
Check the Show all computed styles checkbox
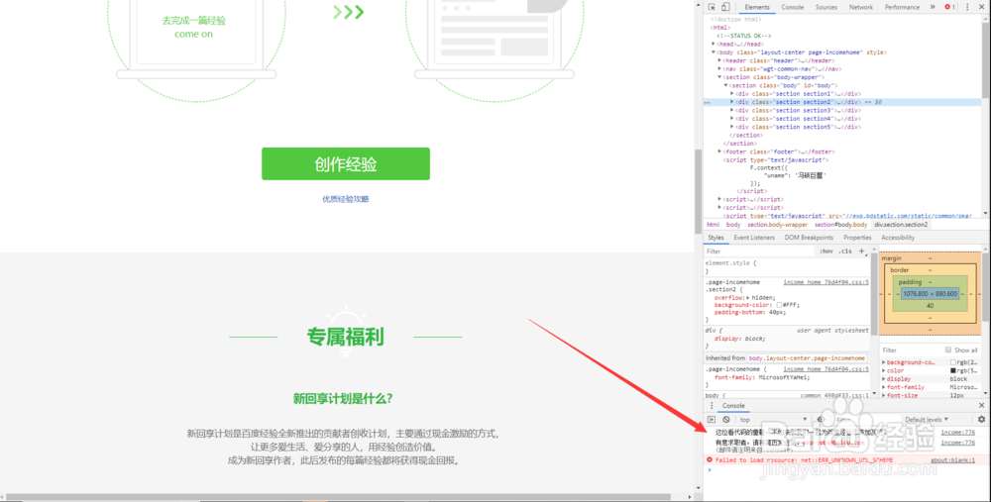(x=948, y=350)
